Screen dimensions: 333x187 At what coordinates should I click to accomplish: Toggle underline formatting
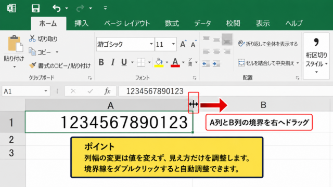pyautogui.click(x=124, y=62)
